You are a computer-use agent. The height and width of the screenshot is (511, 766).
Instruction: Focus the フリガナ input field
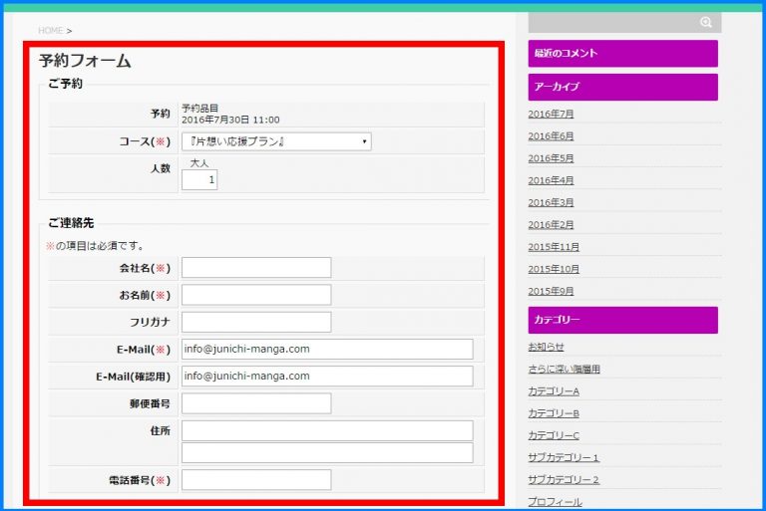pos(256,322)
